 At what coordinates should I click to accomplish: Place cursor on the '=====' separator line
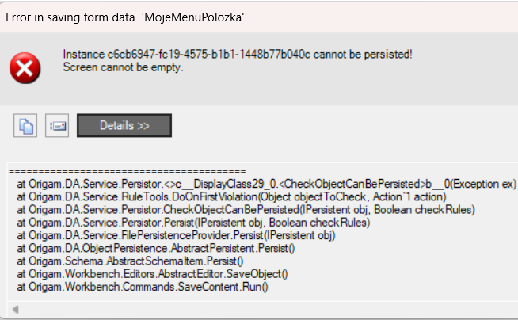click(x=128, y=171)
